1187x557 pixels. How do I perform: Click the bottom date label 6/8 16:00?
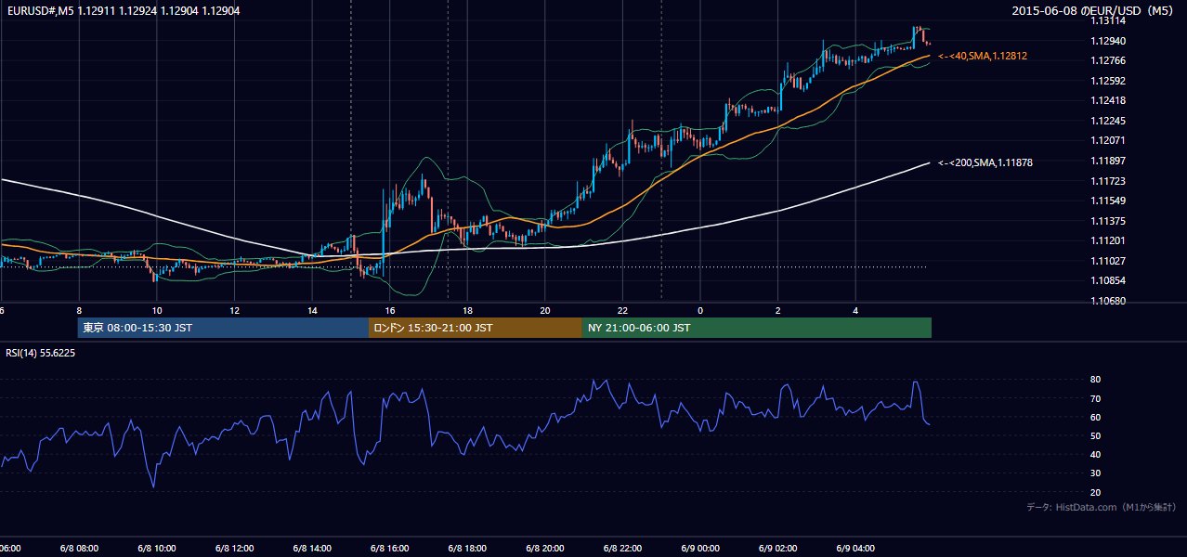(389, 549)
